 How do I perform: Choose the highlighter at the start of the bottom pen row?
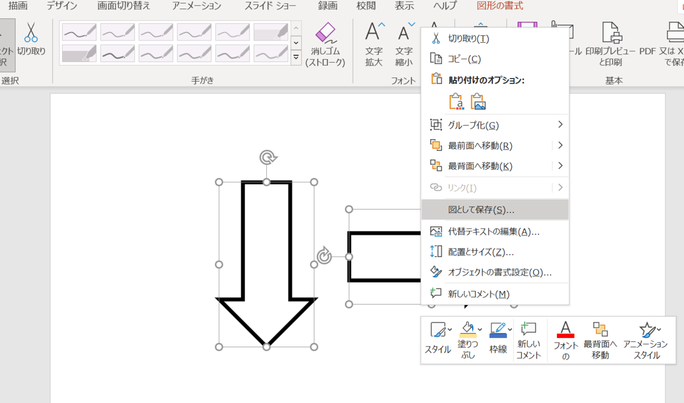click(80, 53)
